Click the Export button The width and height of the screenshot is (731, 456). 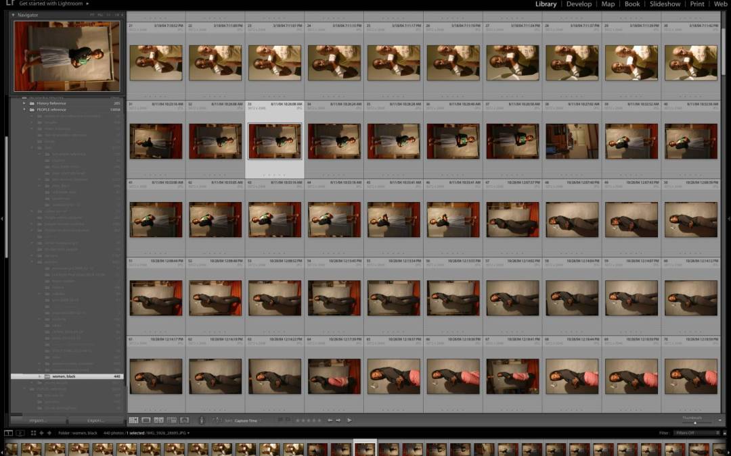click(x=95, y=421)
